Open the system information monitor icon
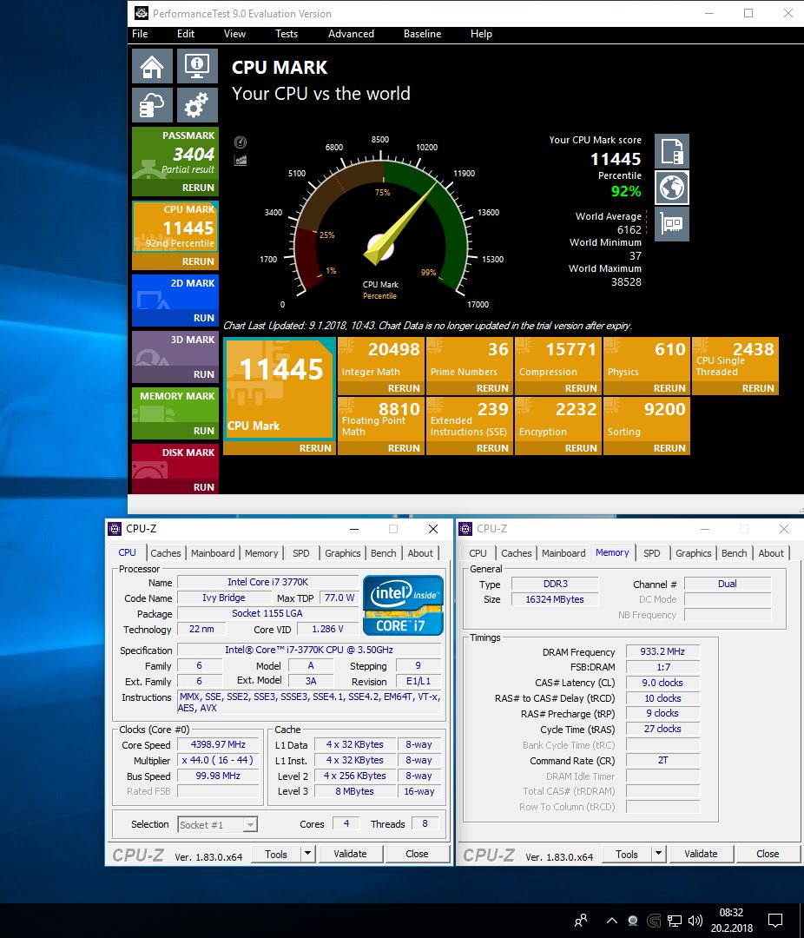804x938 pixels. pos(197,66)
